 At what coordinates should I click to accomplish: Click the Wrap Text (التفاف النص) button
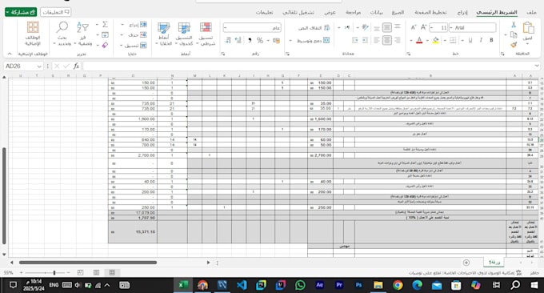click(314, 28)
